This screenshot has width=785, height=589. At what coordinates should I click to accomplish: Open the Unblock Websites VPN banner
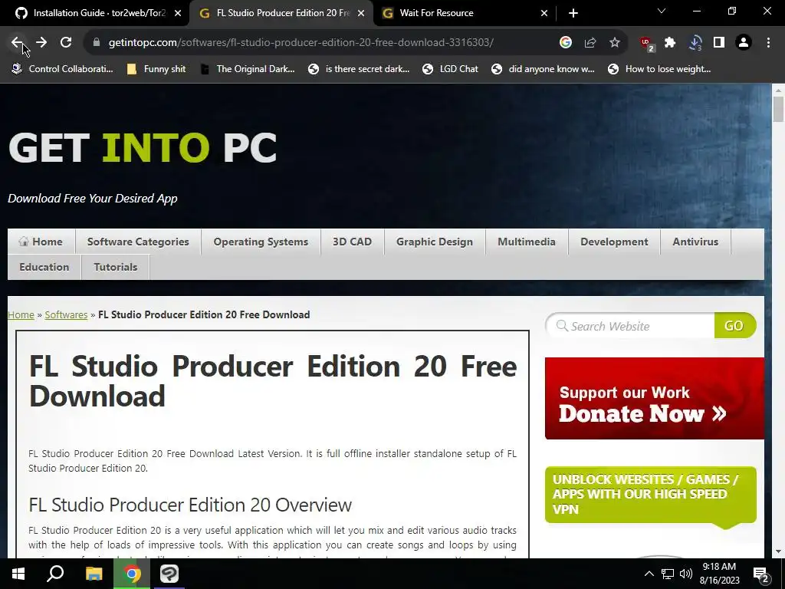point(650,495)
